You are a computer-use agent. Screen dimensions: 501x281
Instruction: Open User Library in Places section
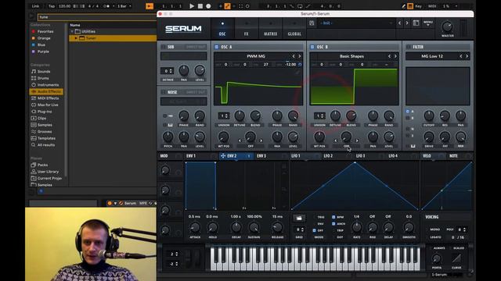[48, 172]
